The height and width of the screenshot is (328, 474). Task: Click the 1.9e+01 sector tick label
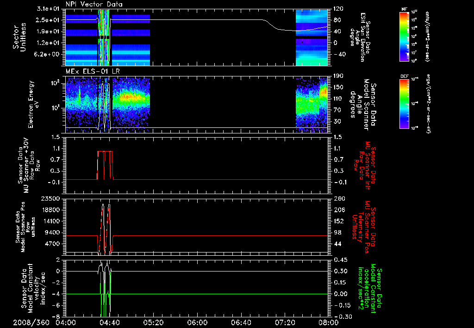[48, 32]
